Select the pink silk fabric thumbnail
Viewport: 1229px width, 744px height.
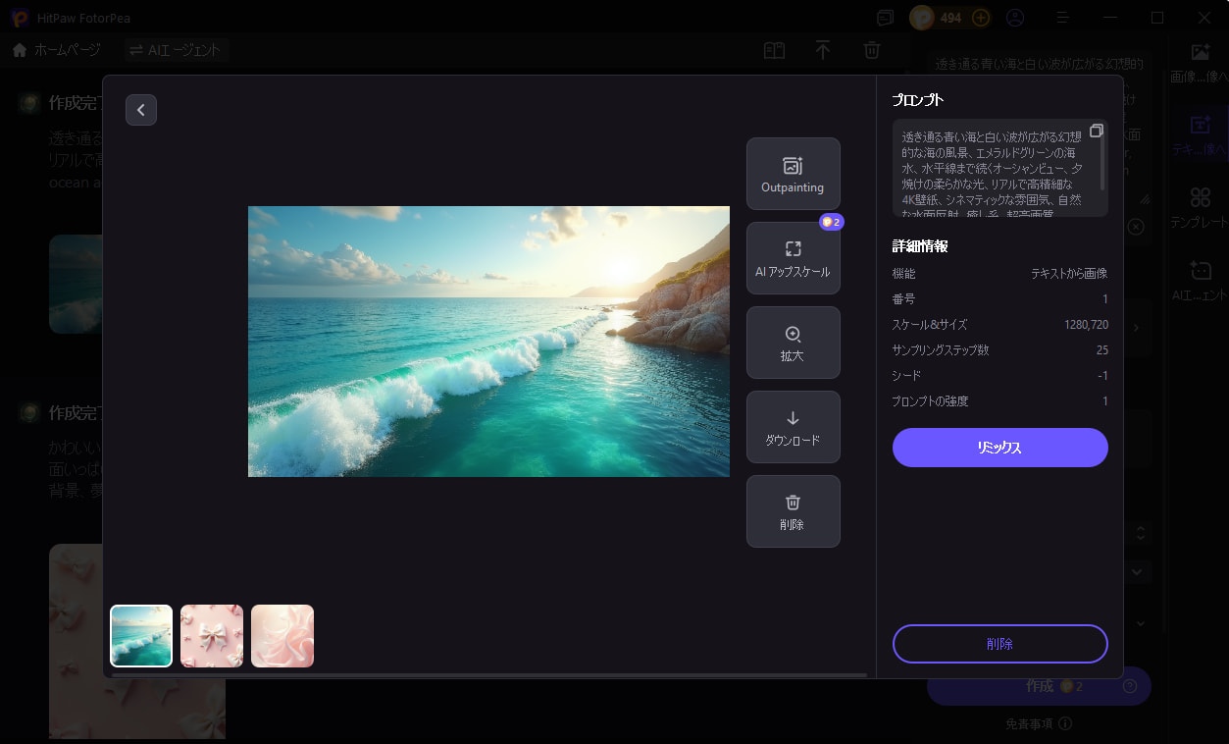pyautogui.click(x=282, y=636)
